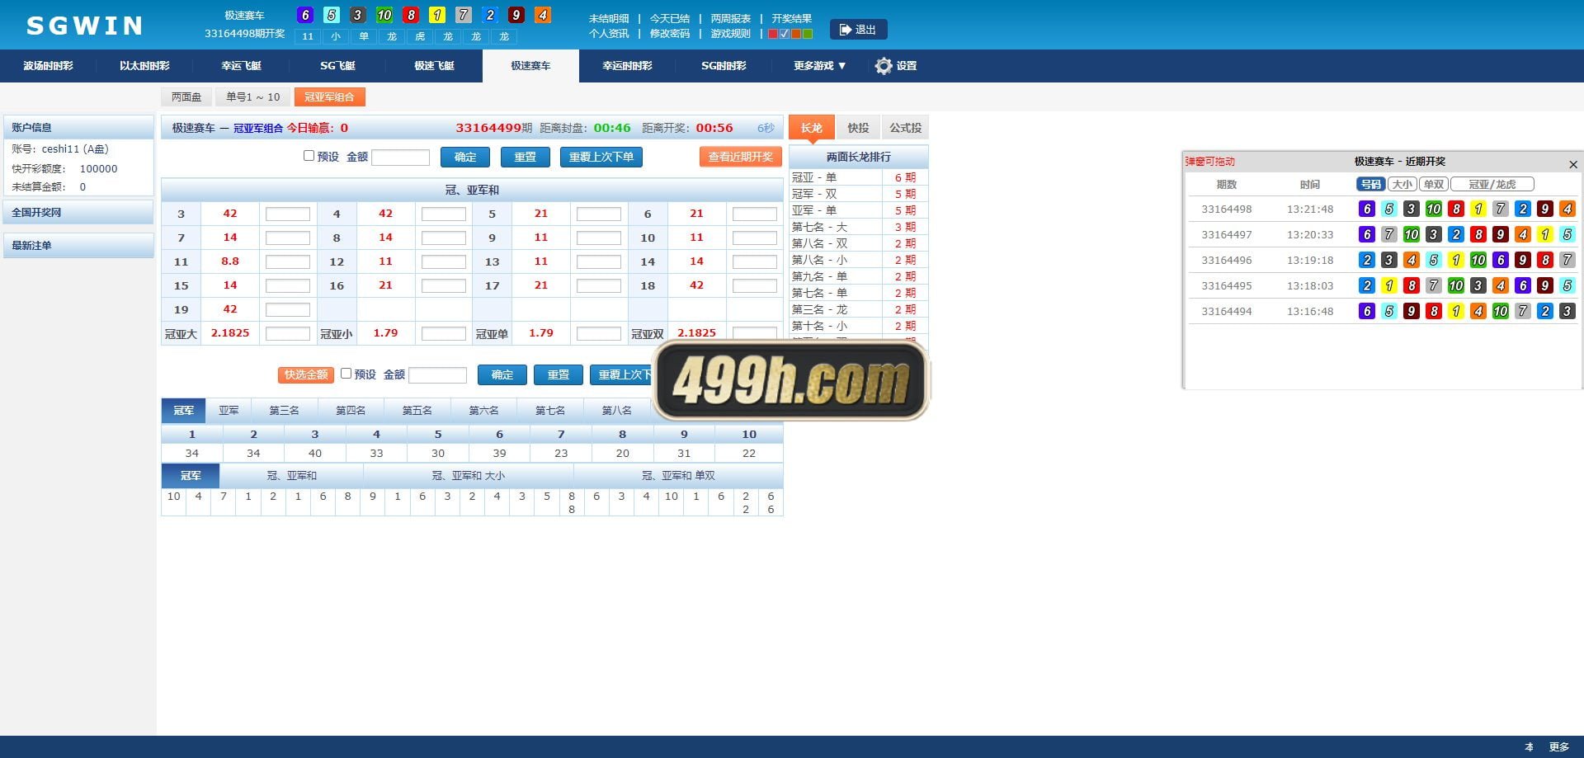The width and height of the screenshot is (1584, 758).
Task: Open the 极速飞艇 game tab
Action: [434, 66]
